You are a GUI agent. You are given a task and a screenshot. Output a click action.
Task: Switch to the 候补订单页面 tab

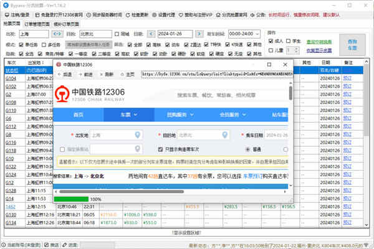click(72, 23)
